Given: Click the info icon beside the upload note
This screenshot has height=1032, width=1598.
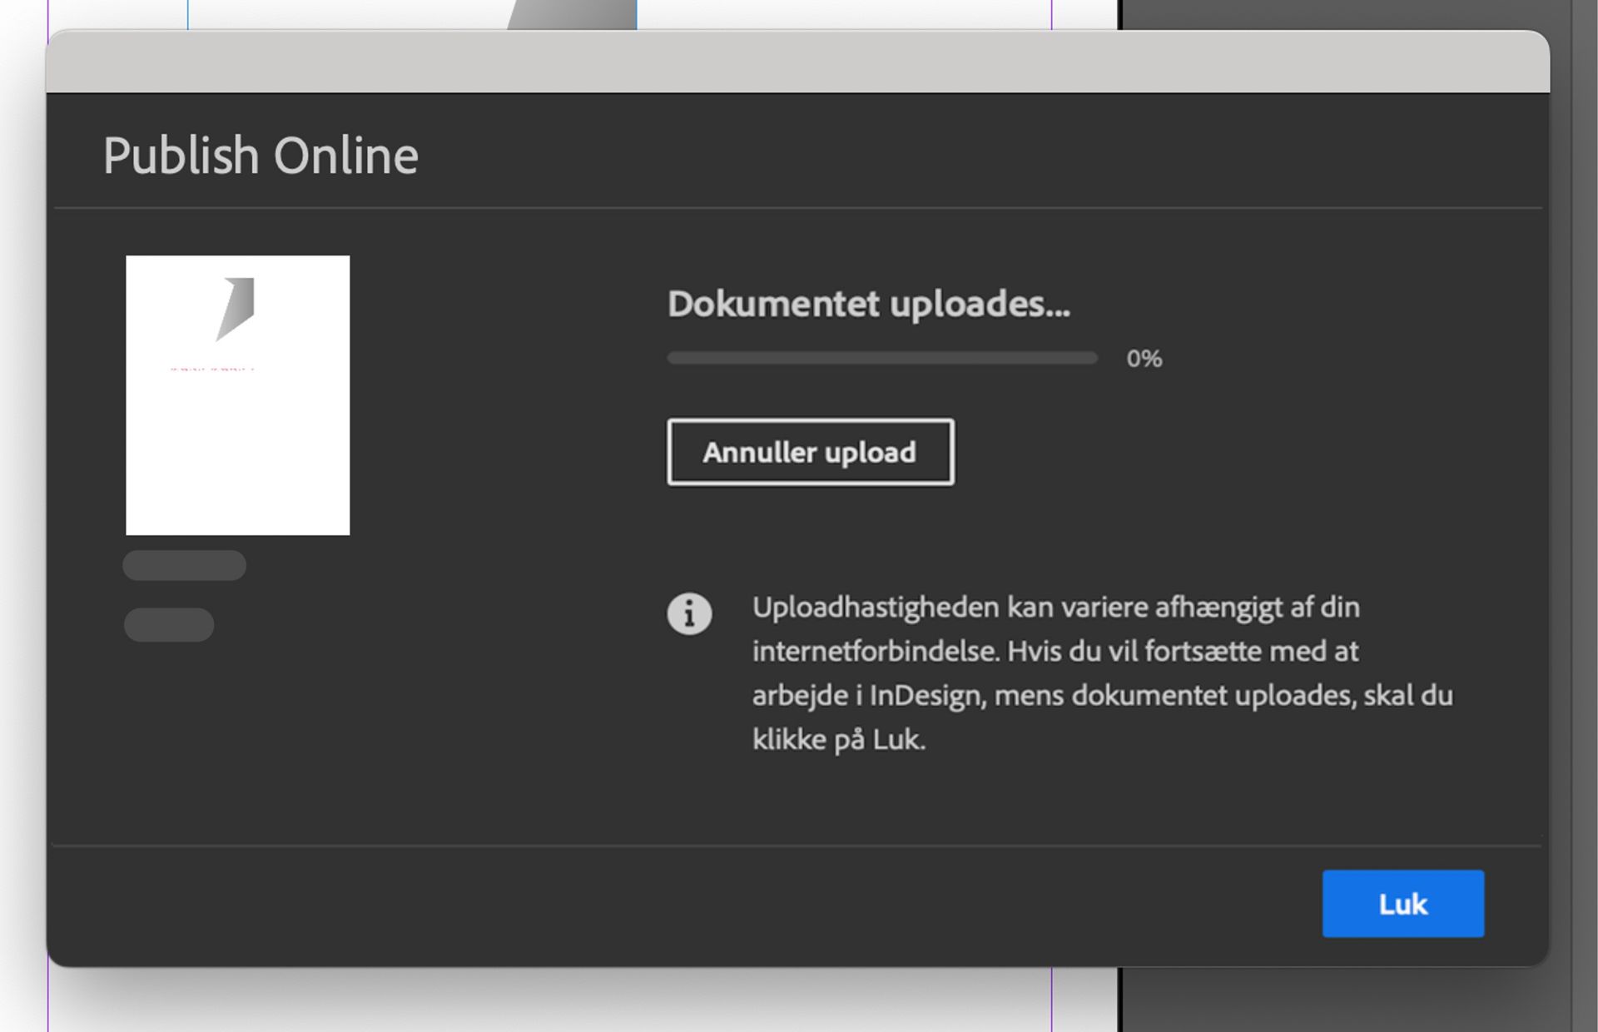Looking at the screenshot, I should coord(689,613).
